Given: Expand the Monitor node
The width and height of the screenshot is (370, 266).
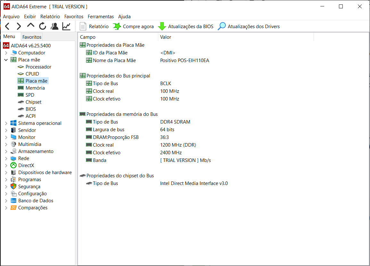Looking at the screenshot, I should click(6, 137).
